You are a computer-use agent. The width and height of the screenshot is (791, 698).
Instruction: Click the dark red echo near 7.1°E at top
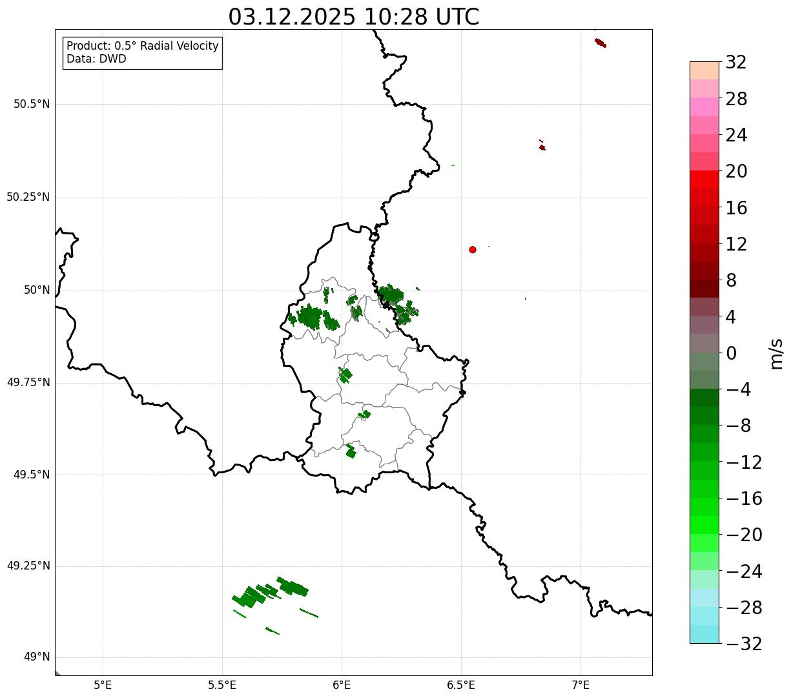click(601, 43)
